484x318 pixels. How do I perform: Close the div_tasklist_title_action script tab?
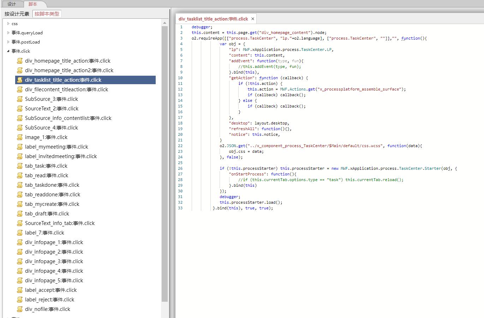point(253,19)
